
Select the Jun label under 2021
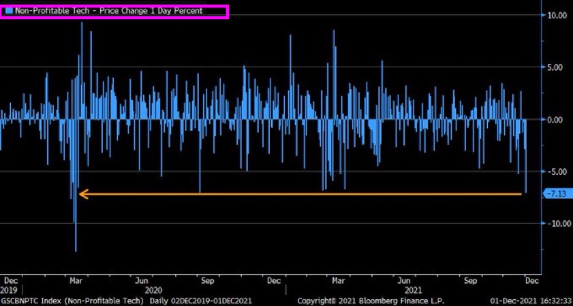coord(403,279)
